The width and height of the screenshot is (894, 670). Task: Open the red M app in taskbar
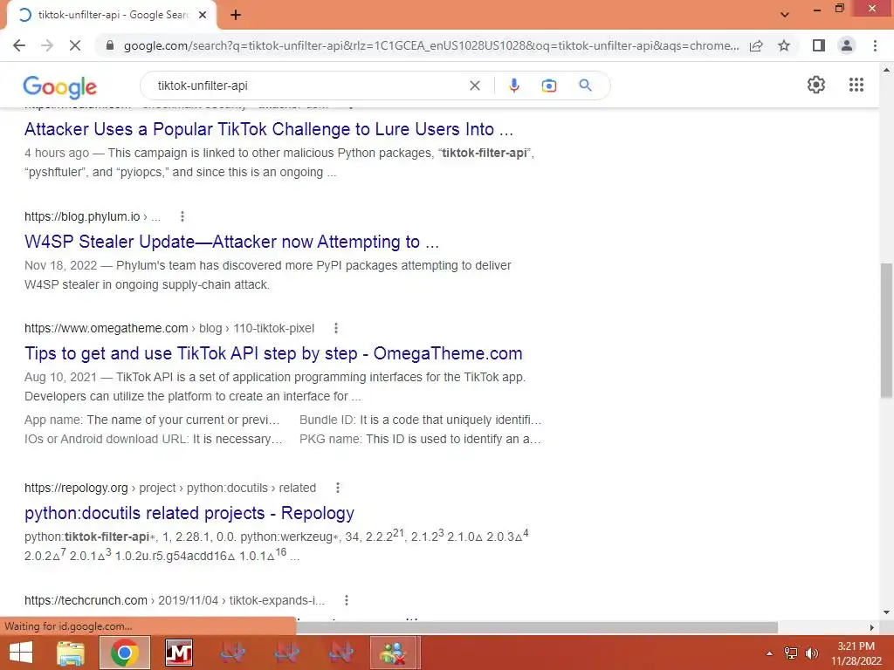[178, 653]
